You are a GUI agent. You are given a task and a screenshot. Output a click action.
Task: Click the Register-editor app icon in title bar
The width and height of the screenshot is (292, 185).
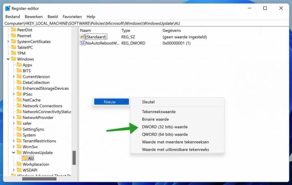(8, 8)
